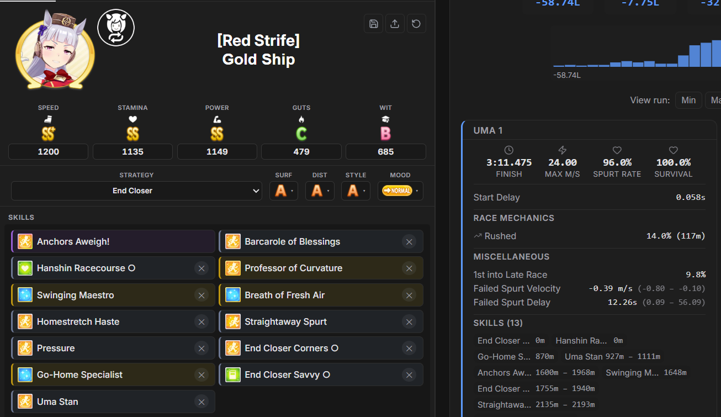Click the Go-Home S... 870m skill entry
The width and height of the screenshot is (721, 417).
click(x=516, y=357)
